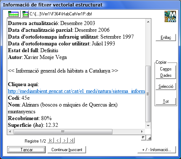181x159 pixels.
Task: Click horizontal scrollbar right arrow
Action: 142,131
